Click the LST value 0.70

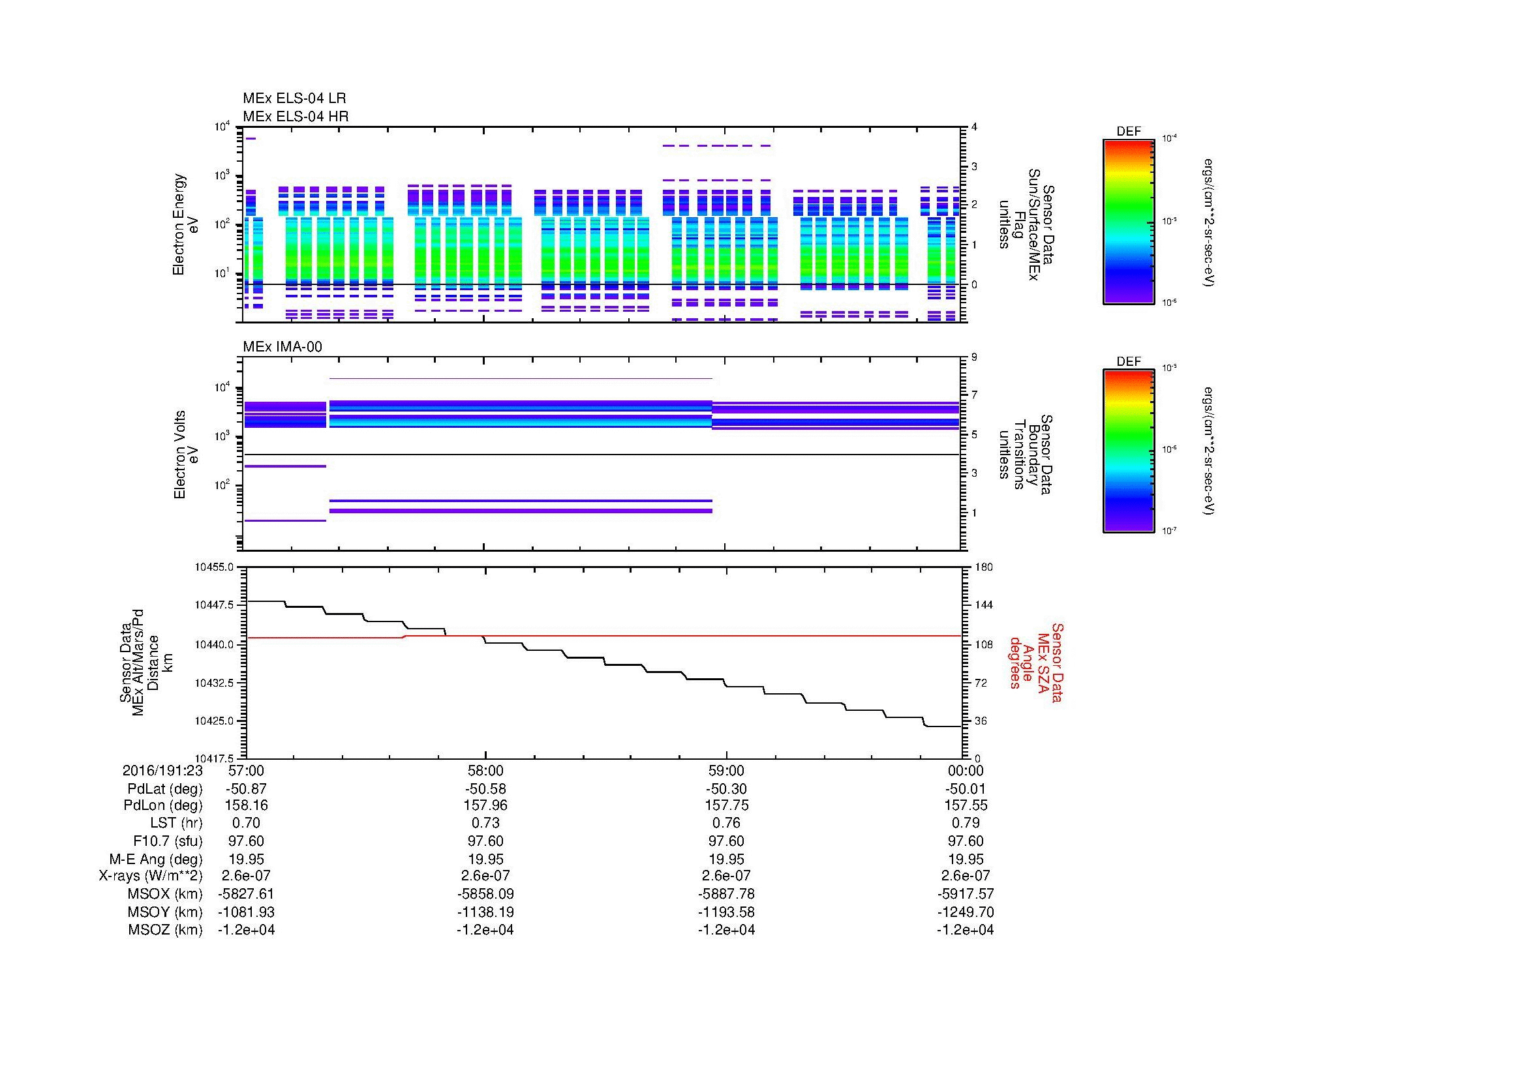246,823
